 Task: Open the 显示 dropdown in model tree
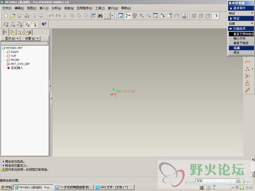pos(12,39)
